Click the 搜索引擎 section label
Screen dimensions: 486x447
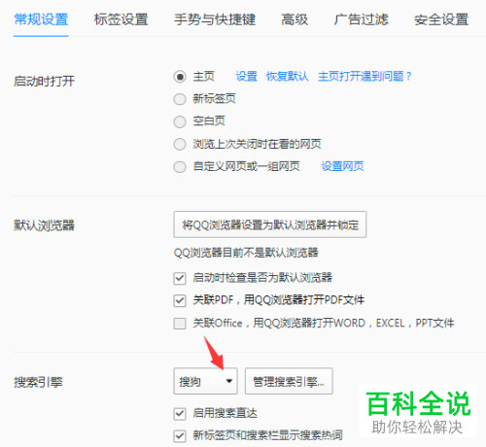38,382
